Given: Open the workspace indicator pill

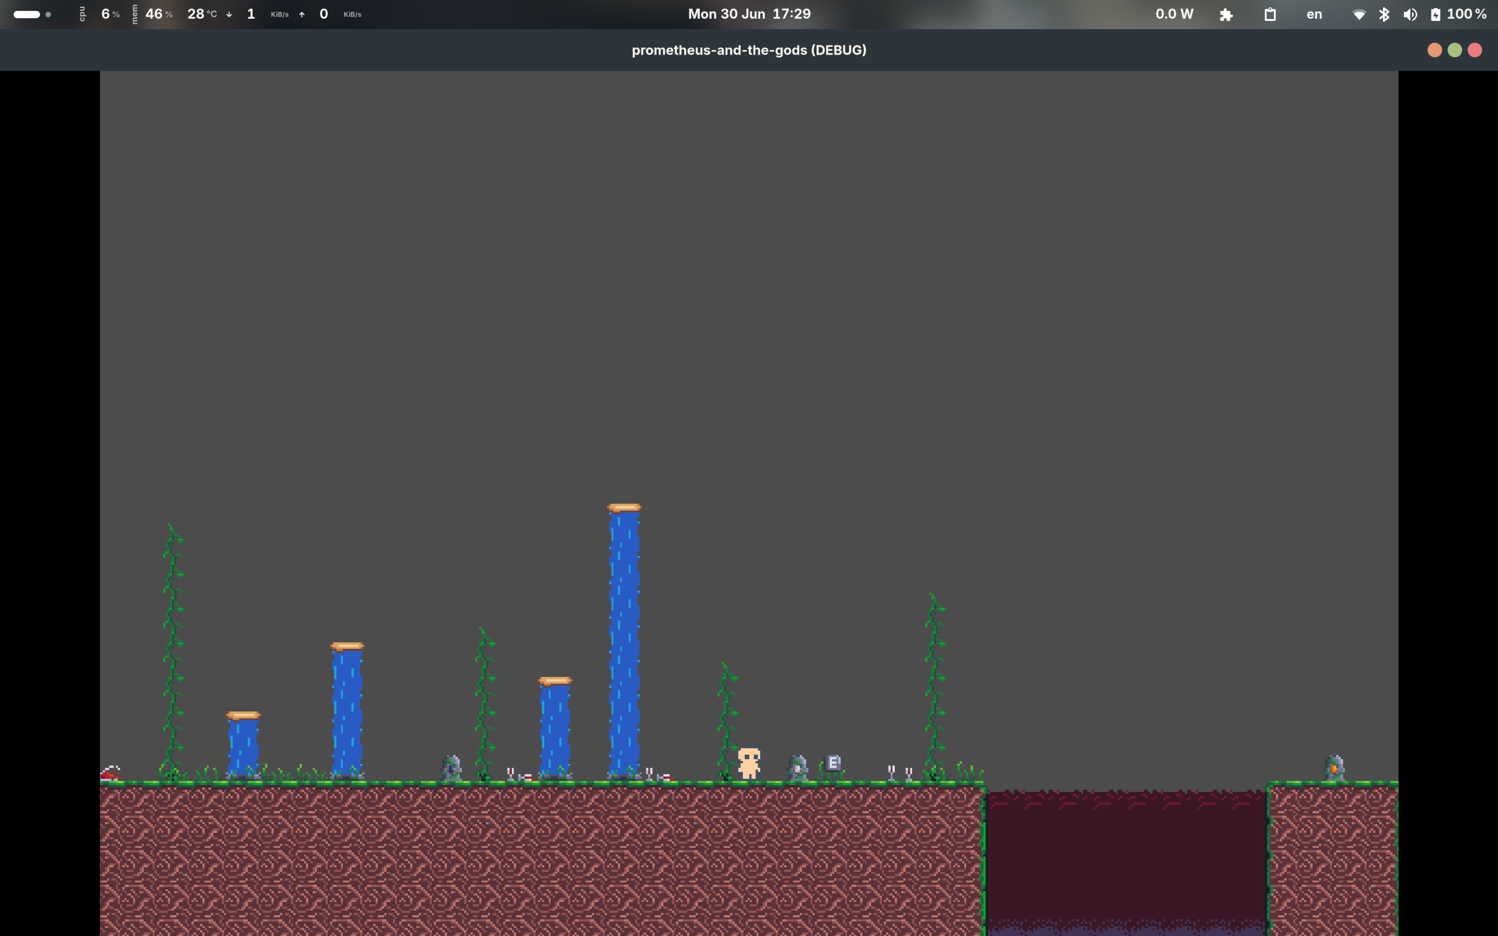Looking at the screenshot, I should tap(32, 14).
